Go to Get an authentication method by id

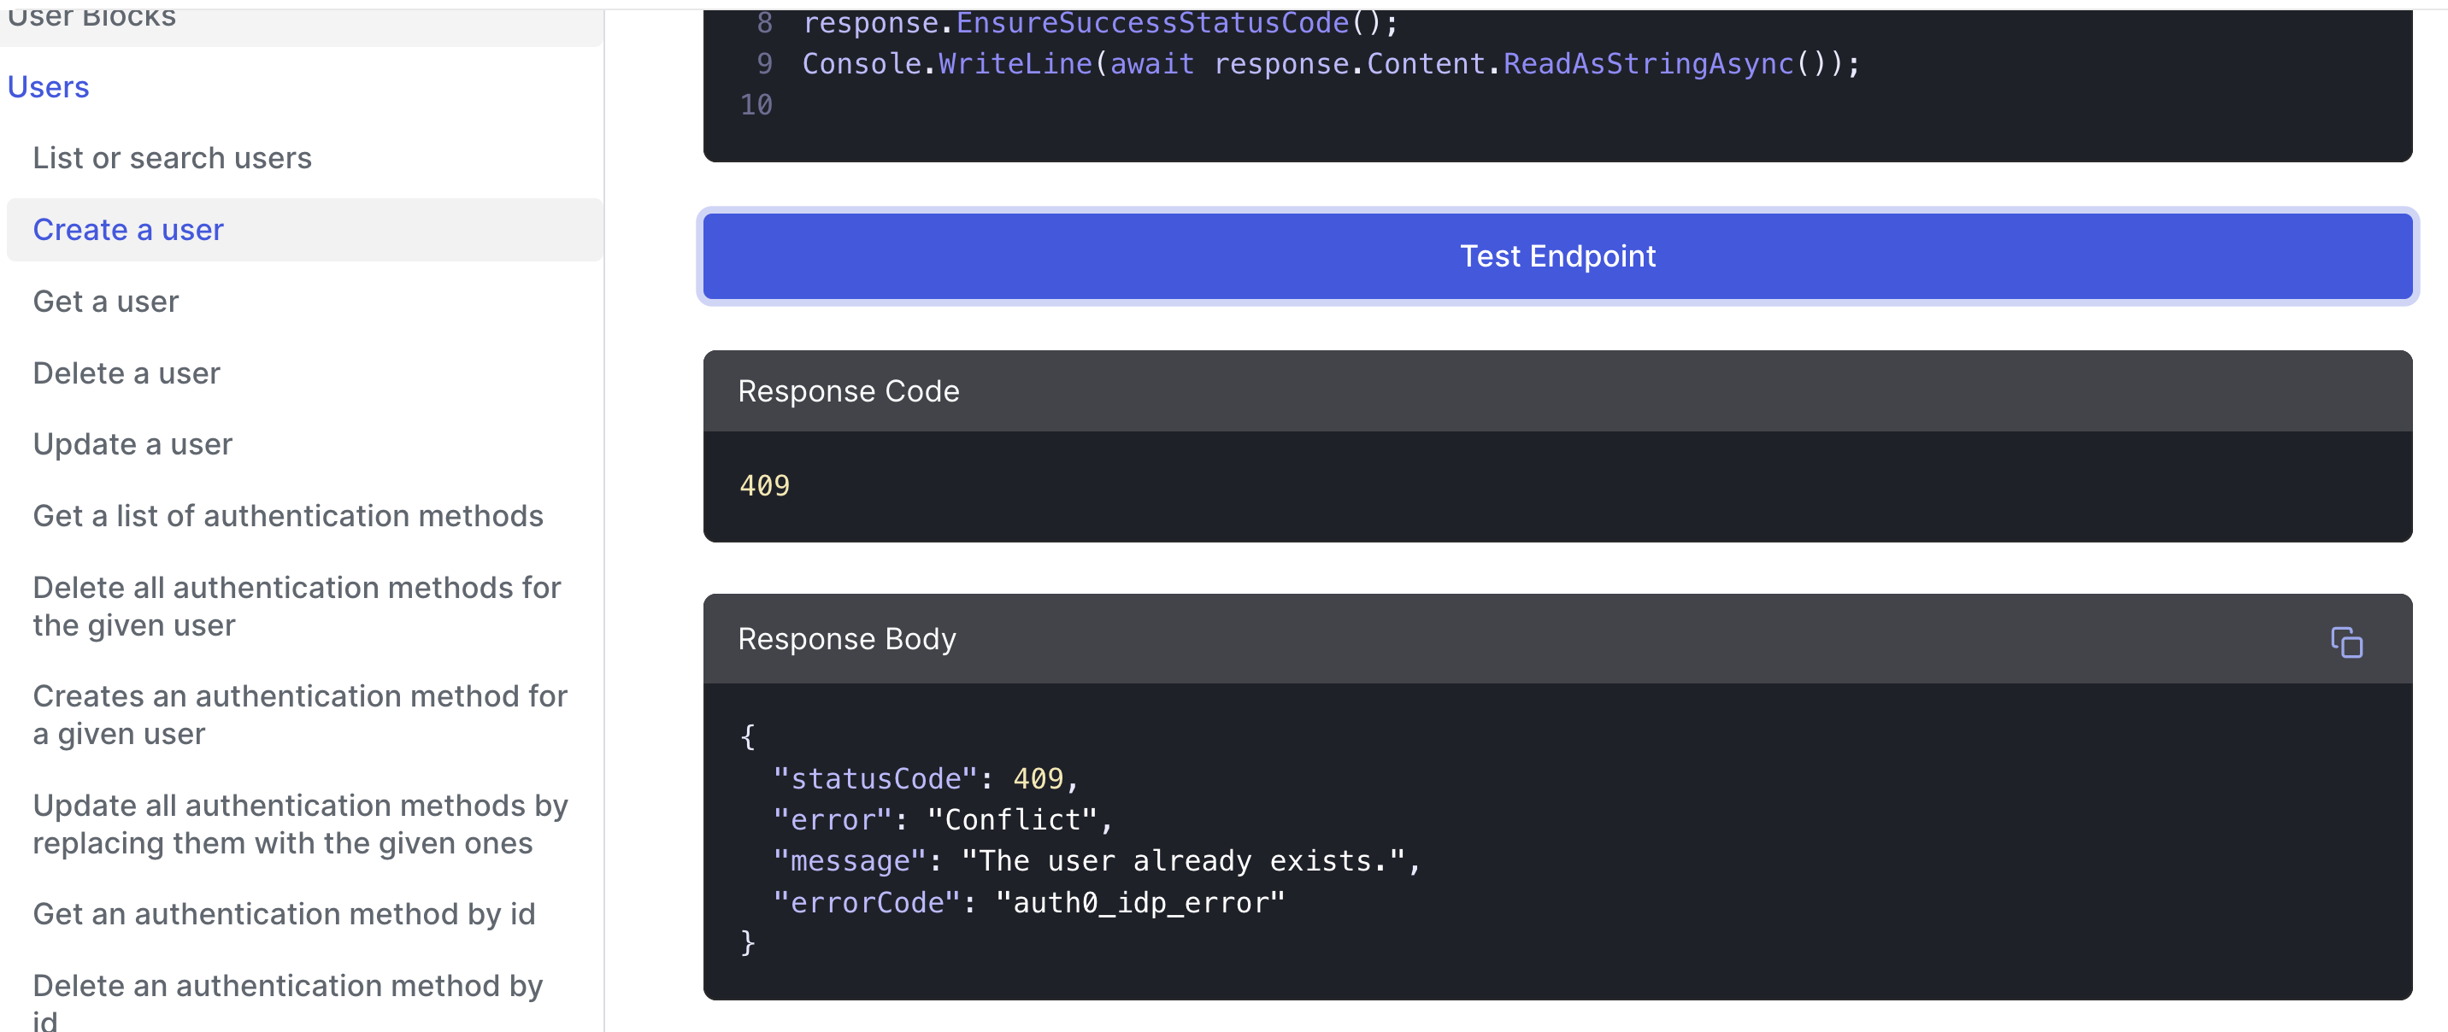click(284, 913)
